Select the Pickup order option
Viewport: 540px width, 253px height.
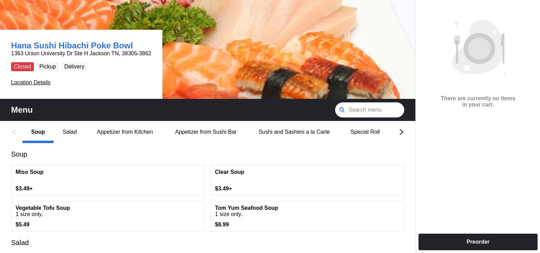click(47, 67)
